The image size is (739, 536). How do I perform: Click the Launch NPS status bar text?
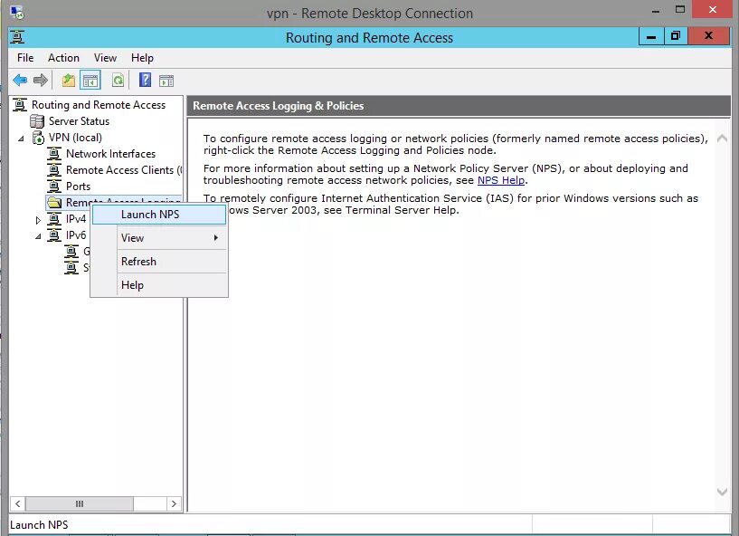[x=39, y=524]
